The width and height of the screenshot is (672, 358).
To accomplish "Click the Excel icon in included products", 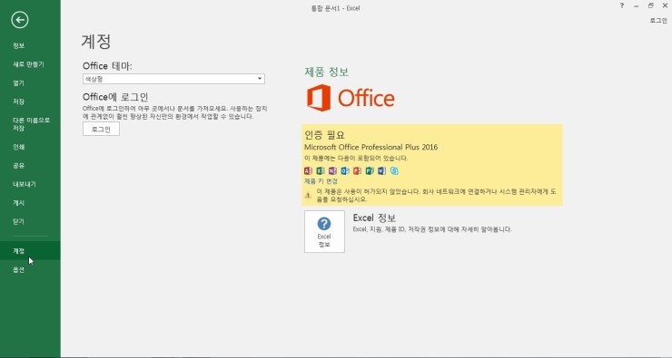I will click(321, 170).
